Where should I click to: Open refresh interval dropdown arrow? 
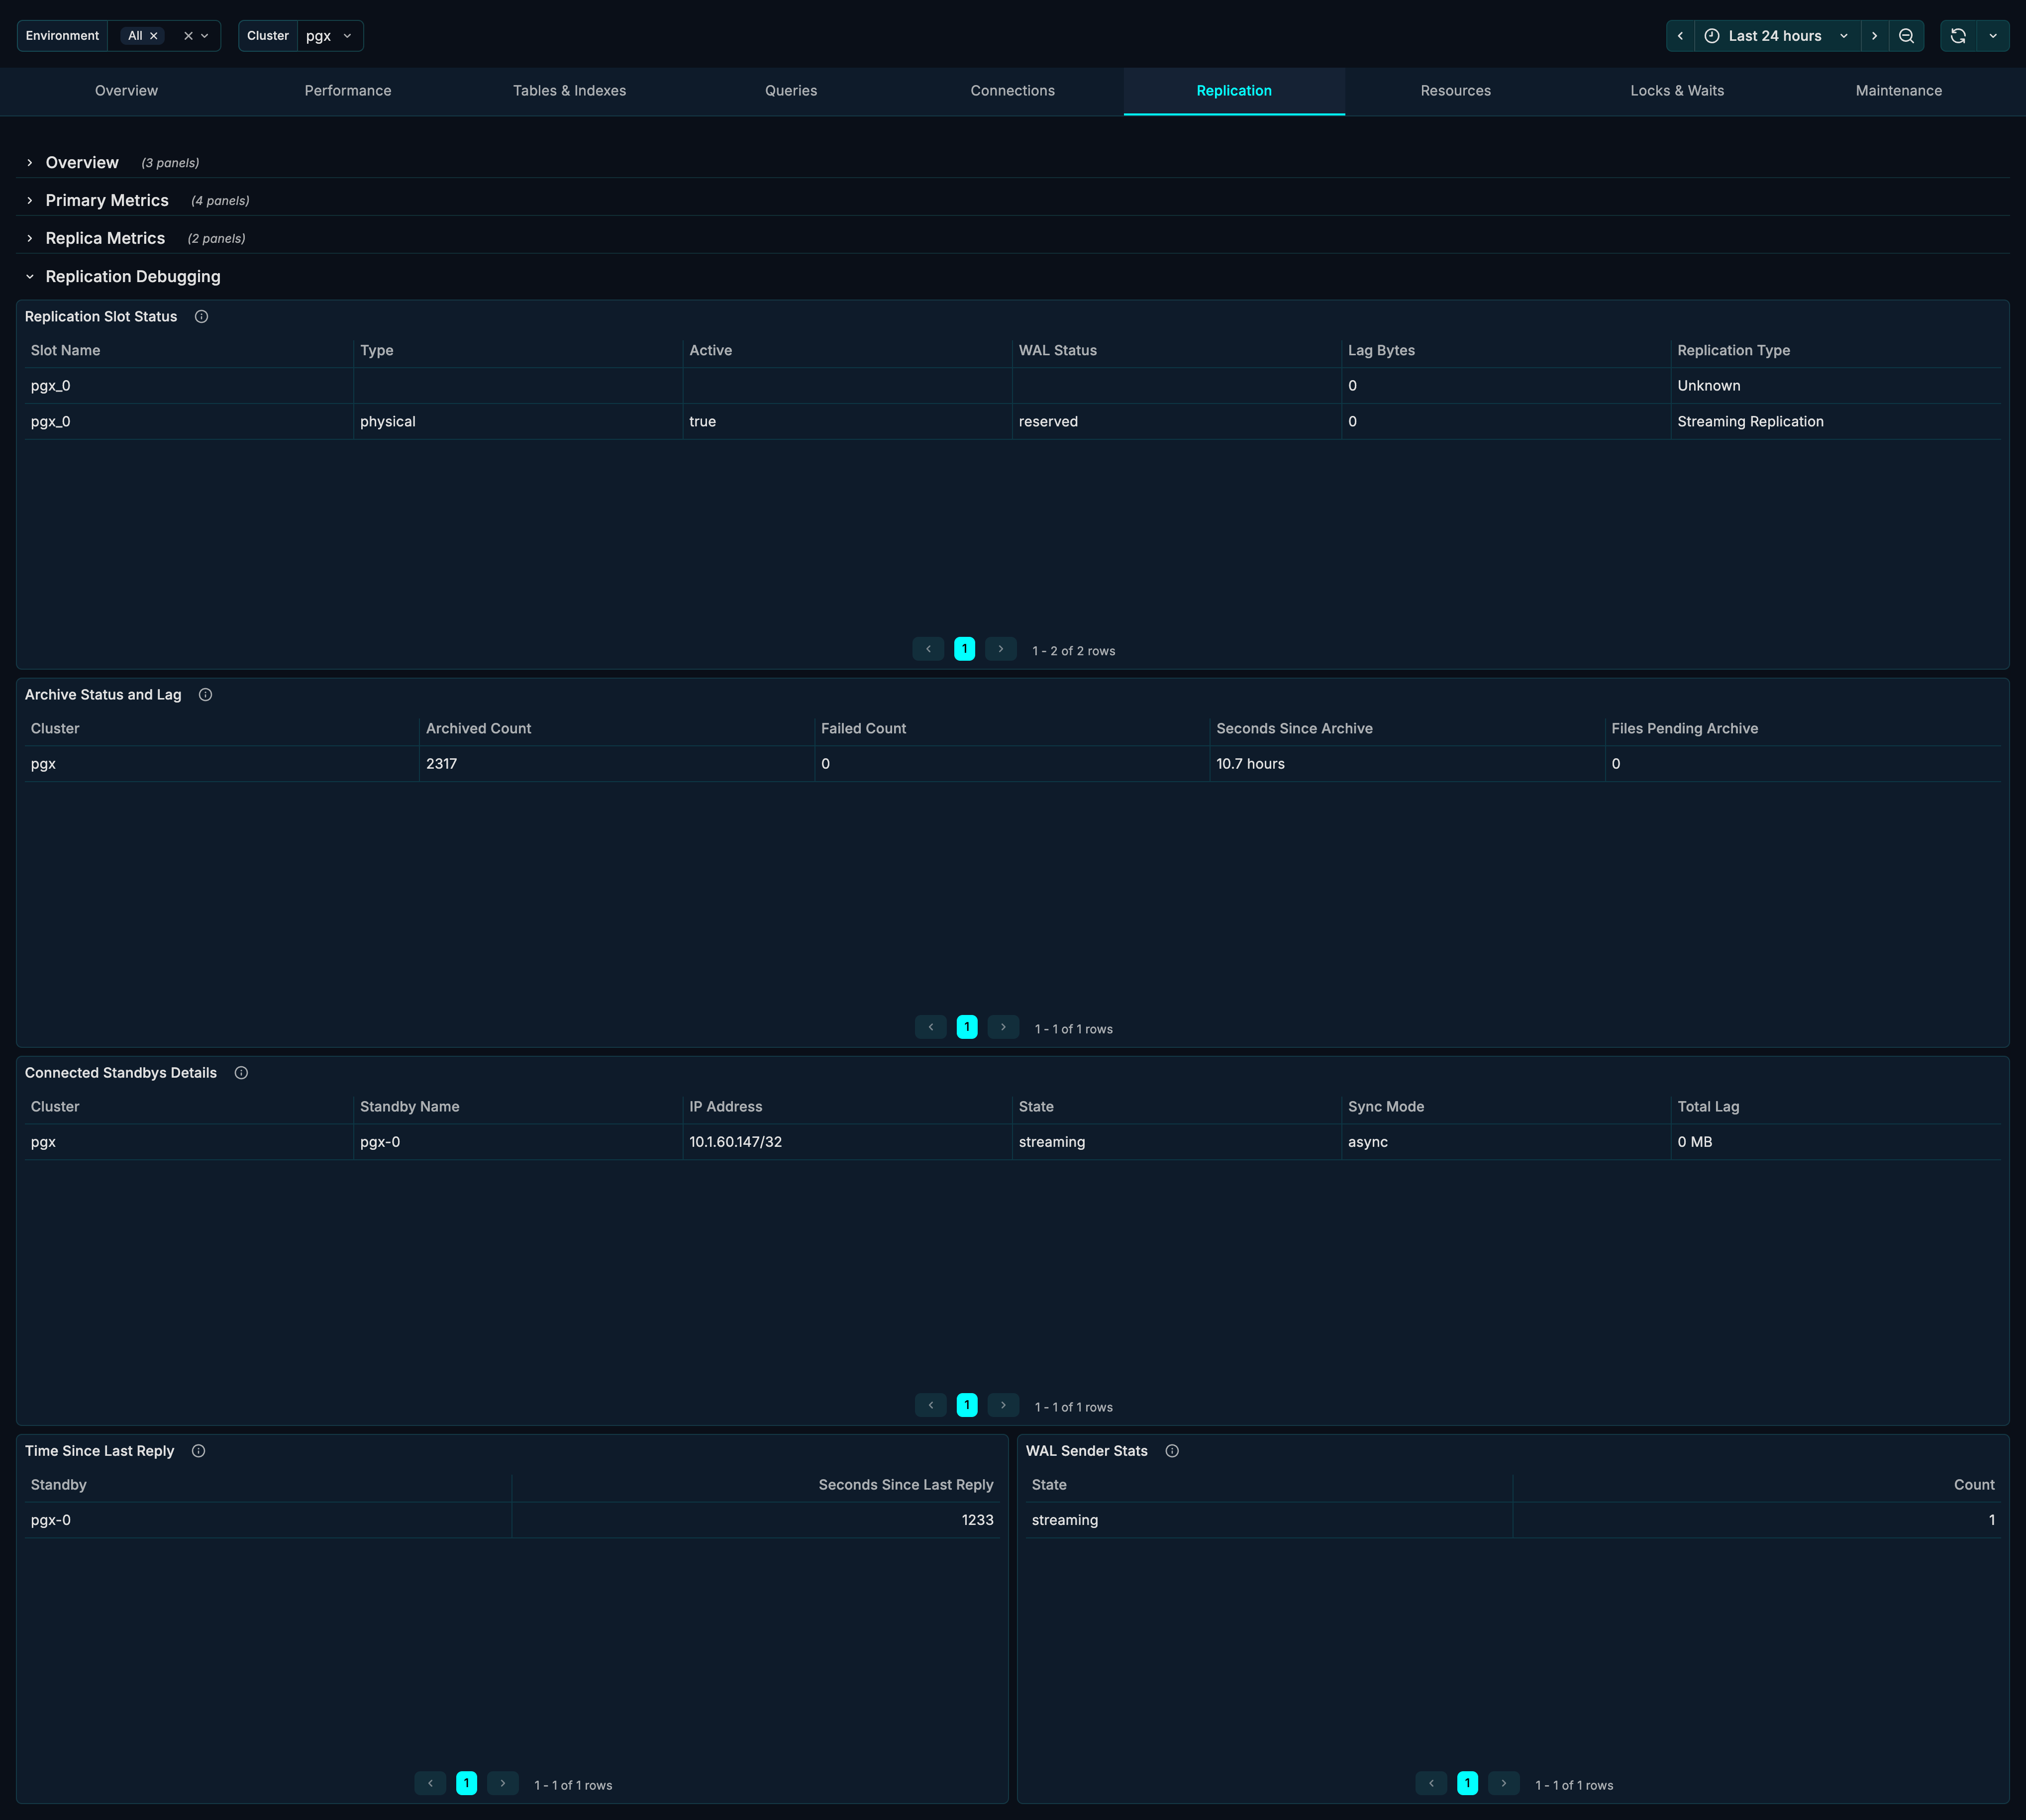1993,36
